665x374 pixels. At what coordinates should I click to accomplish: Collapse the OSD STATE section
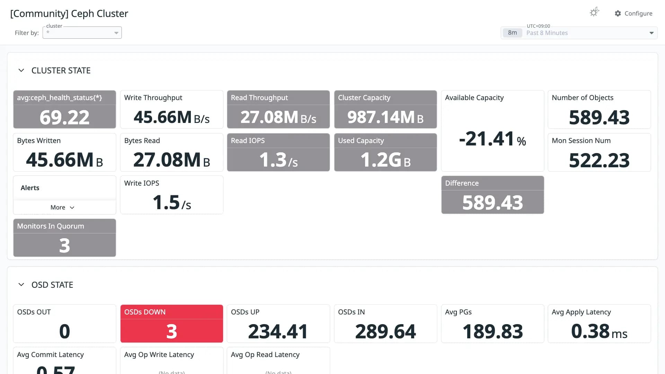[21, 285]
